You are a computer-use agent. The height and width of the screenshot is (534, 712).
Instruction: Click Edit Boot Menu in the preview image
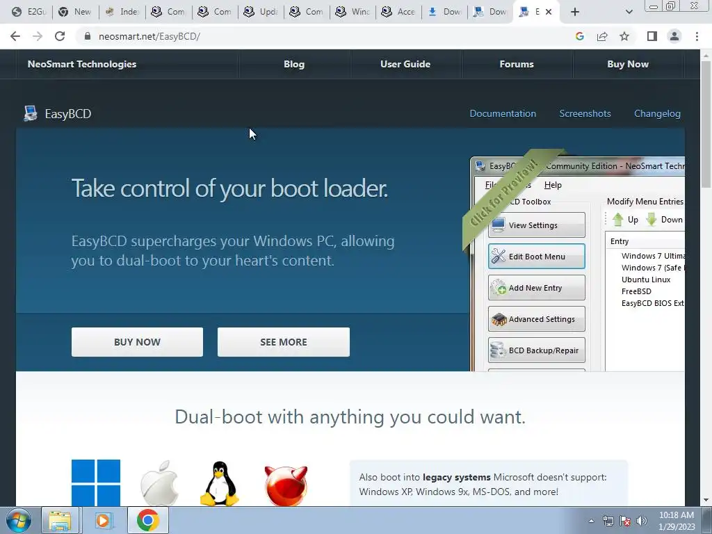tap(537, 257)
